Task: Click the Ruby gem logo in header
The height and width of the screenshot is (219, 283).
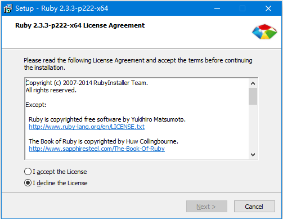Action: (264, 32)
